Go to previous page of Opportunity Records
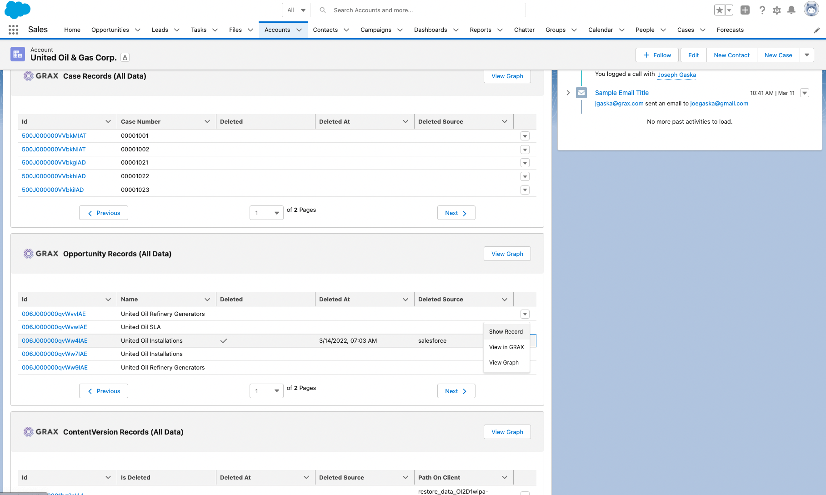The image size is (826, 495). click(x=104, y=391)
